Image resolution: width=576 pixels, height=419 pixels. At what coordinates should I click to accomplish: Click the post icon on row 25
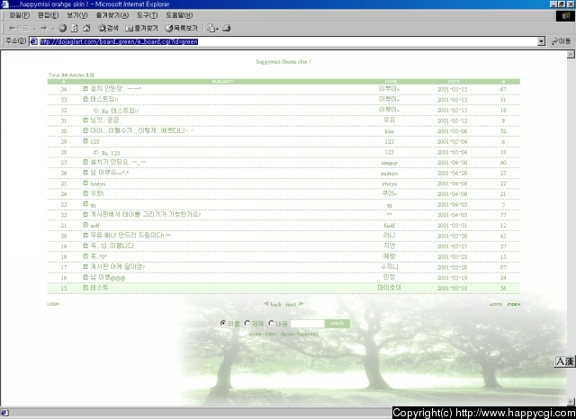(85, 183)
